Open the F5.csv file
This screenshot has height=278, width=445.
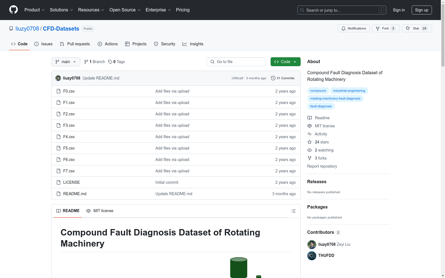click(69, 148)
